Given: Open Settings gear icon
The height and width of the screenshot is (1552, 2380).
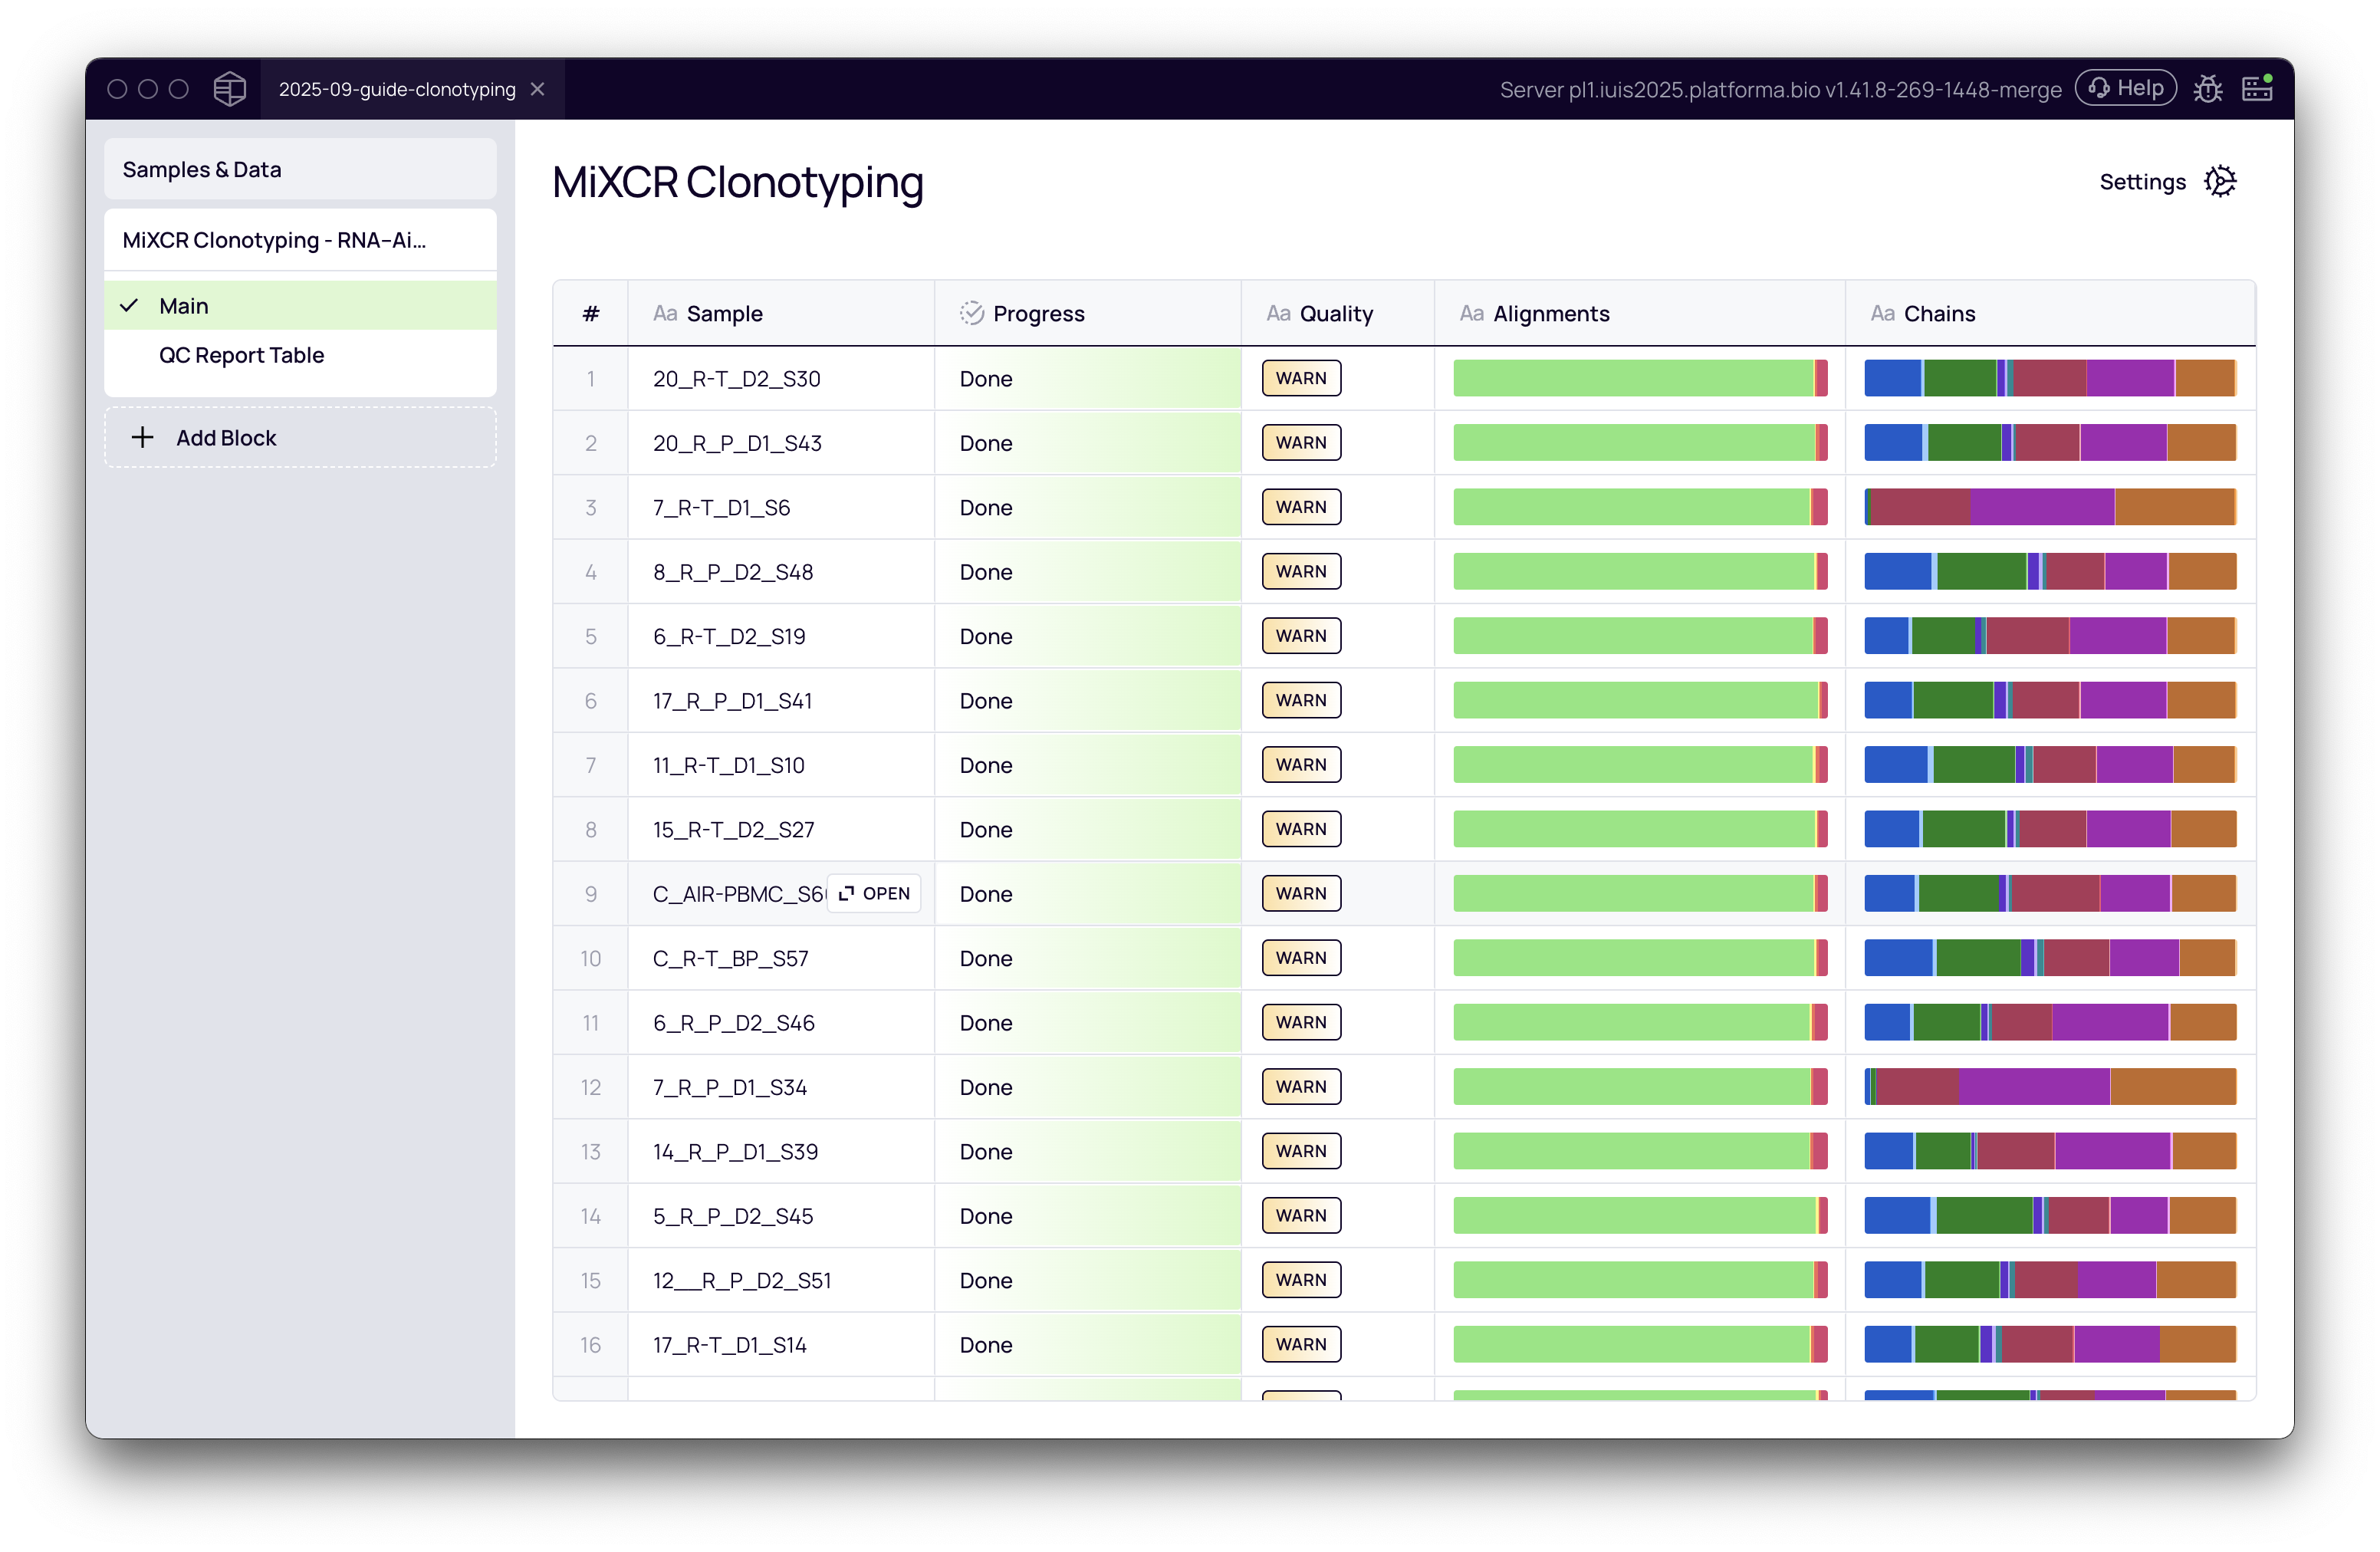Looking at the screenshot, I should (2220, 182).
